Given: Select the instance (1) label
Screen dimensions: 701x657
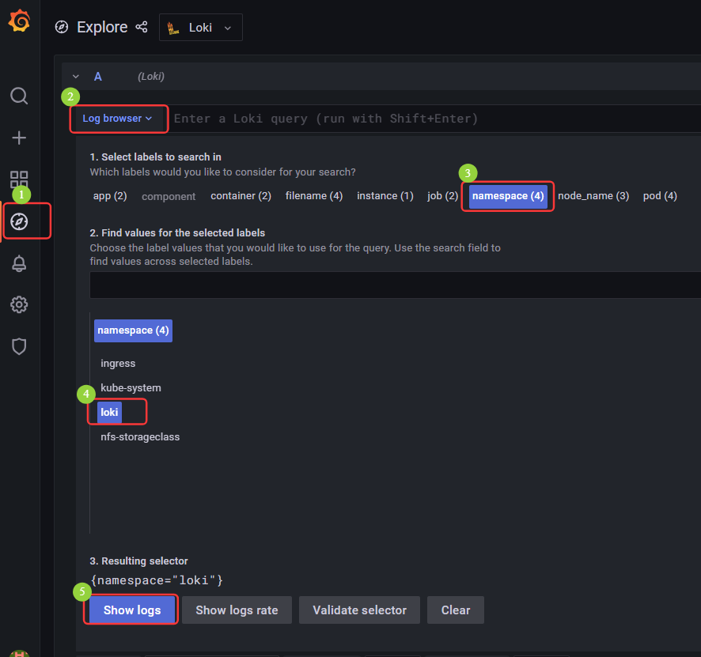Looking at the screenshot, I should [385, 196].
